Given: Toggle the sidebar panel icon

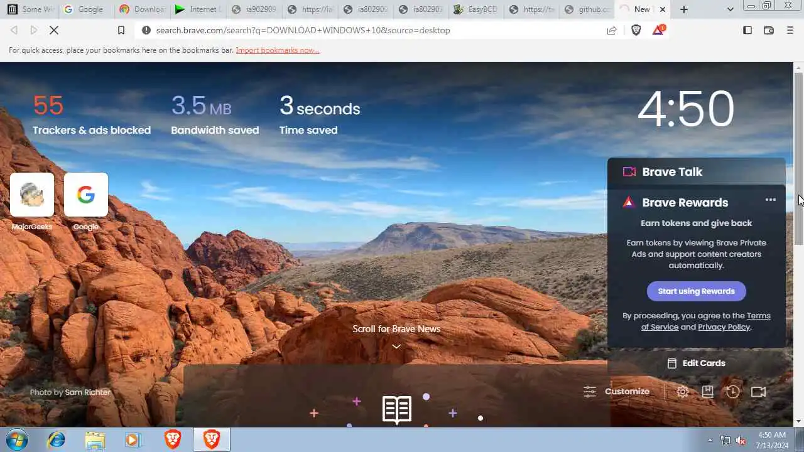Looking at the screenshot, I should (747, 30).
